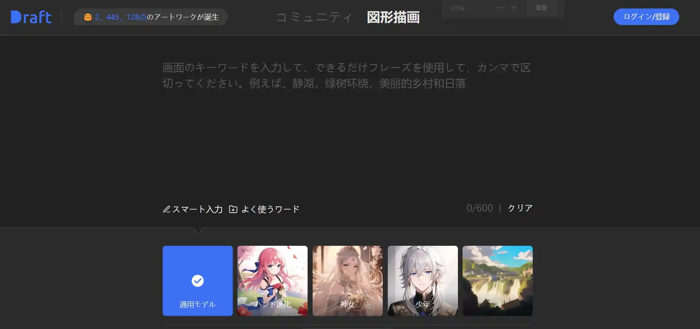Open the コミュニティ tab
Image resolution: width=700 pixels, height=329 pixels.
click(x=314, y=17)
